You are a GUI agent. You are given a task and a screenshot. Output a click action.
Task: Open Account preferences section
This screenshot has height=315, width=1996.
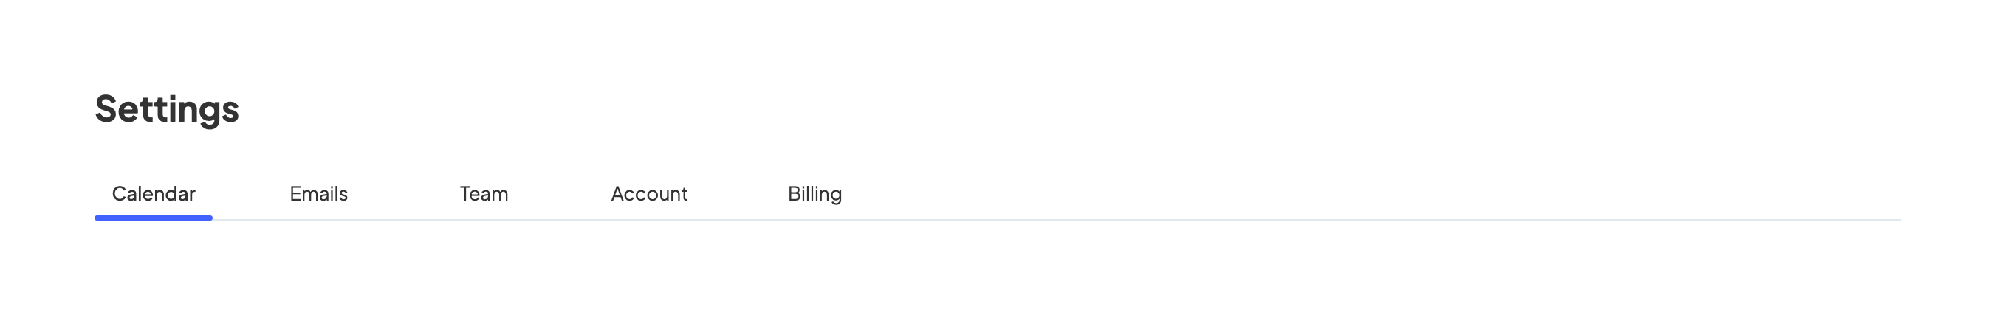[x=648, y=193]
